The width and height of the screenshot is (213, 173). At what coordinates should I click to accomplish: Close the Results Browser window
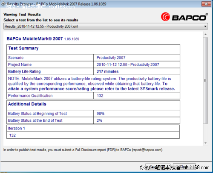tap(206, 4)
